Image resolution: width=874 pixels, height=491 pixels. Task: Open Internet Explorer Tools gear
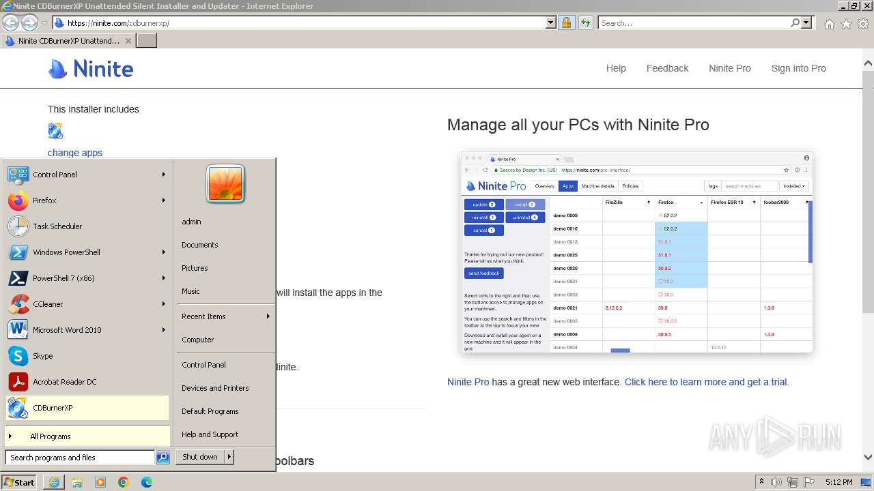point(863,24)
